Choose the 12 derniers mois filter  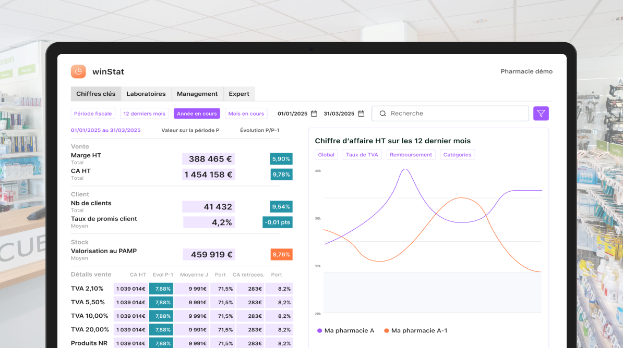(144, 114)
